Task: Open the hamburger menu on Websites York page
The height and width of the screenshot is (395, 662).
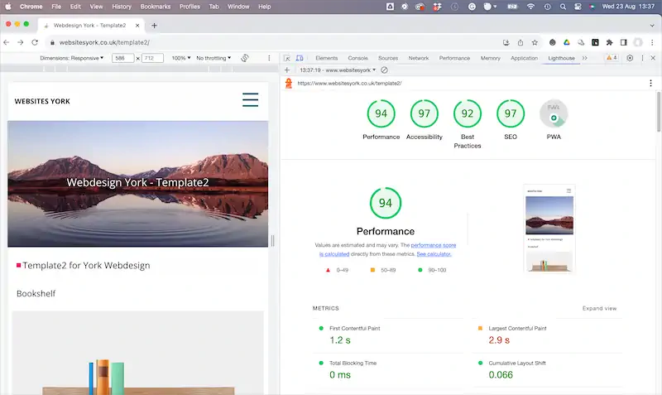Action: (x=251, y=99)
